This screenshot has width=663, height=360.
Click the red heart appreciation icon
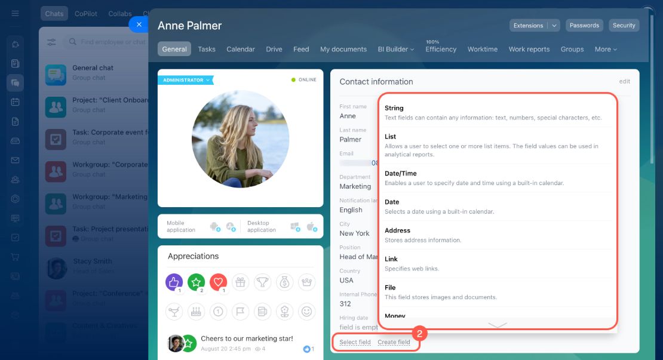[218, 282]
